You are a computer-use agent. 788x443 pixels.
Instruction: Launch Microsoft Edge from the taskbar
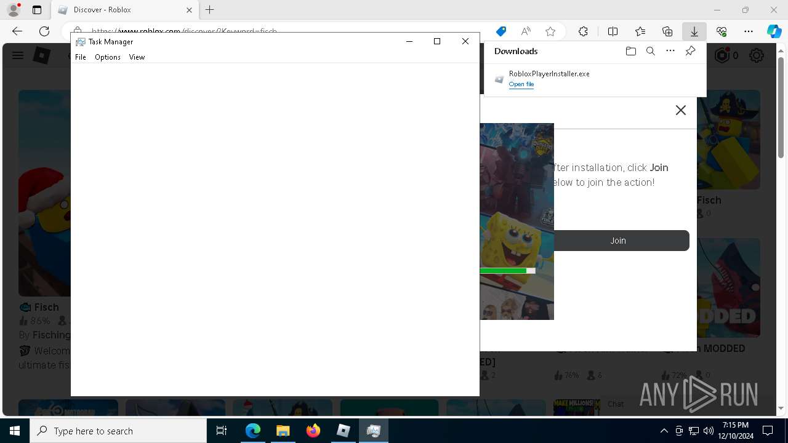click(x=253, y=431)
